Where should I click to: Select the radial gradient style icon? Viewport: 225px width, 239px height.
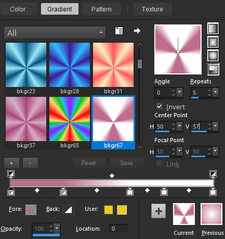(x=213, y=69)
